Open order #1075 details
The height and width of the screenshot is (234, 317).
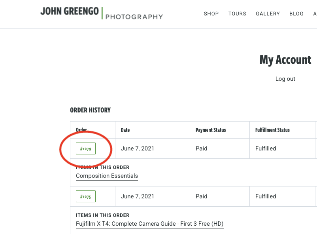[x=86, y=196]
